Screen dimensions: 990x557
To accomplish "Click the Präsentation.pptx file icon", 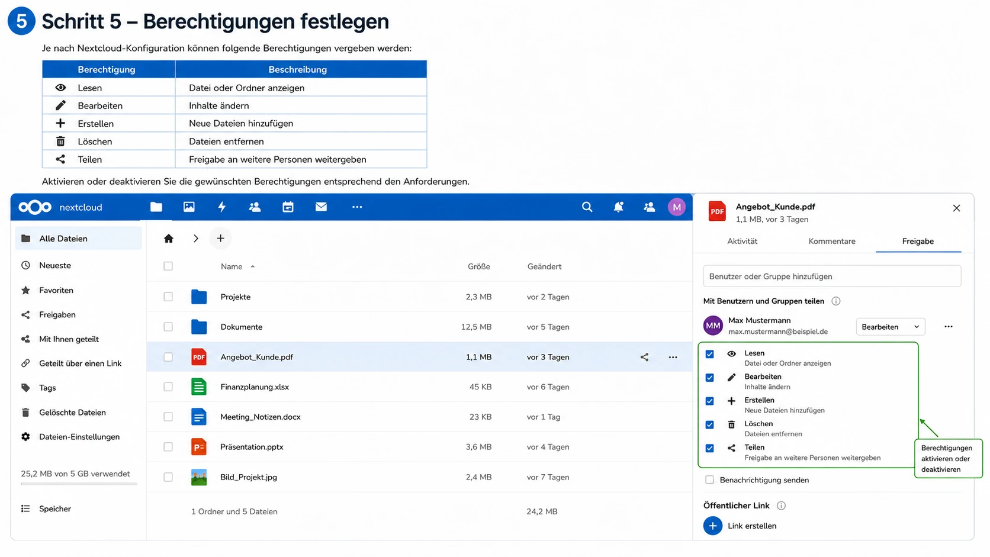I will coord(199,447).
